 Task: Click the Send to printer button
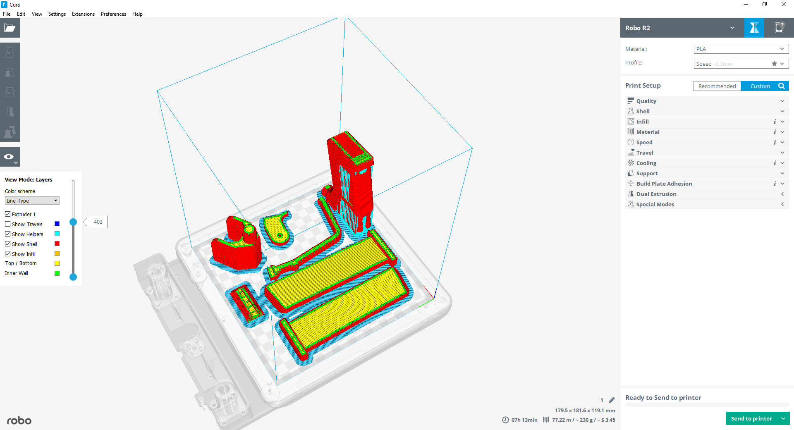pos(751,418)
